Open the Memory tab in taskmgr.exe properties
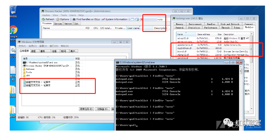The height and width of the screenshot is (135, 270). (180, 24)
